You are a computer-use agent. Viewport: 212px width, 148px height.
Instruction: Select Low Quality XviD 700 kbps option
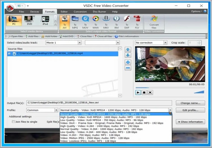click(116, 120)
